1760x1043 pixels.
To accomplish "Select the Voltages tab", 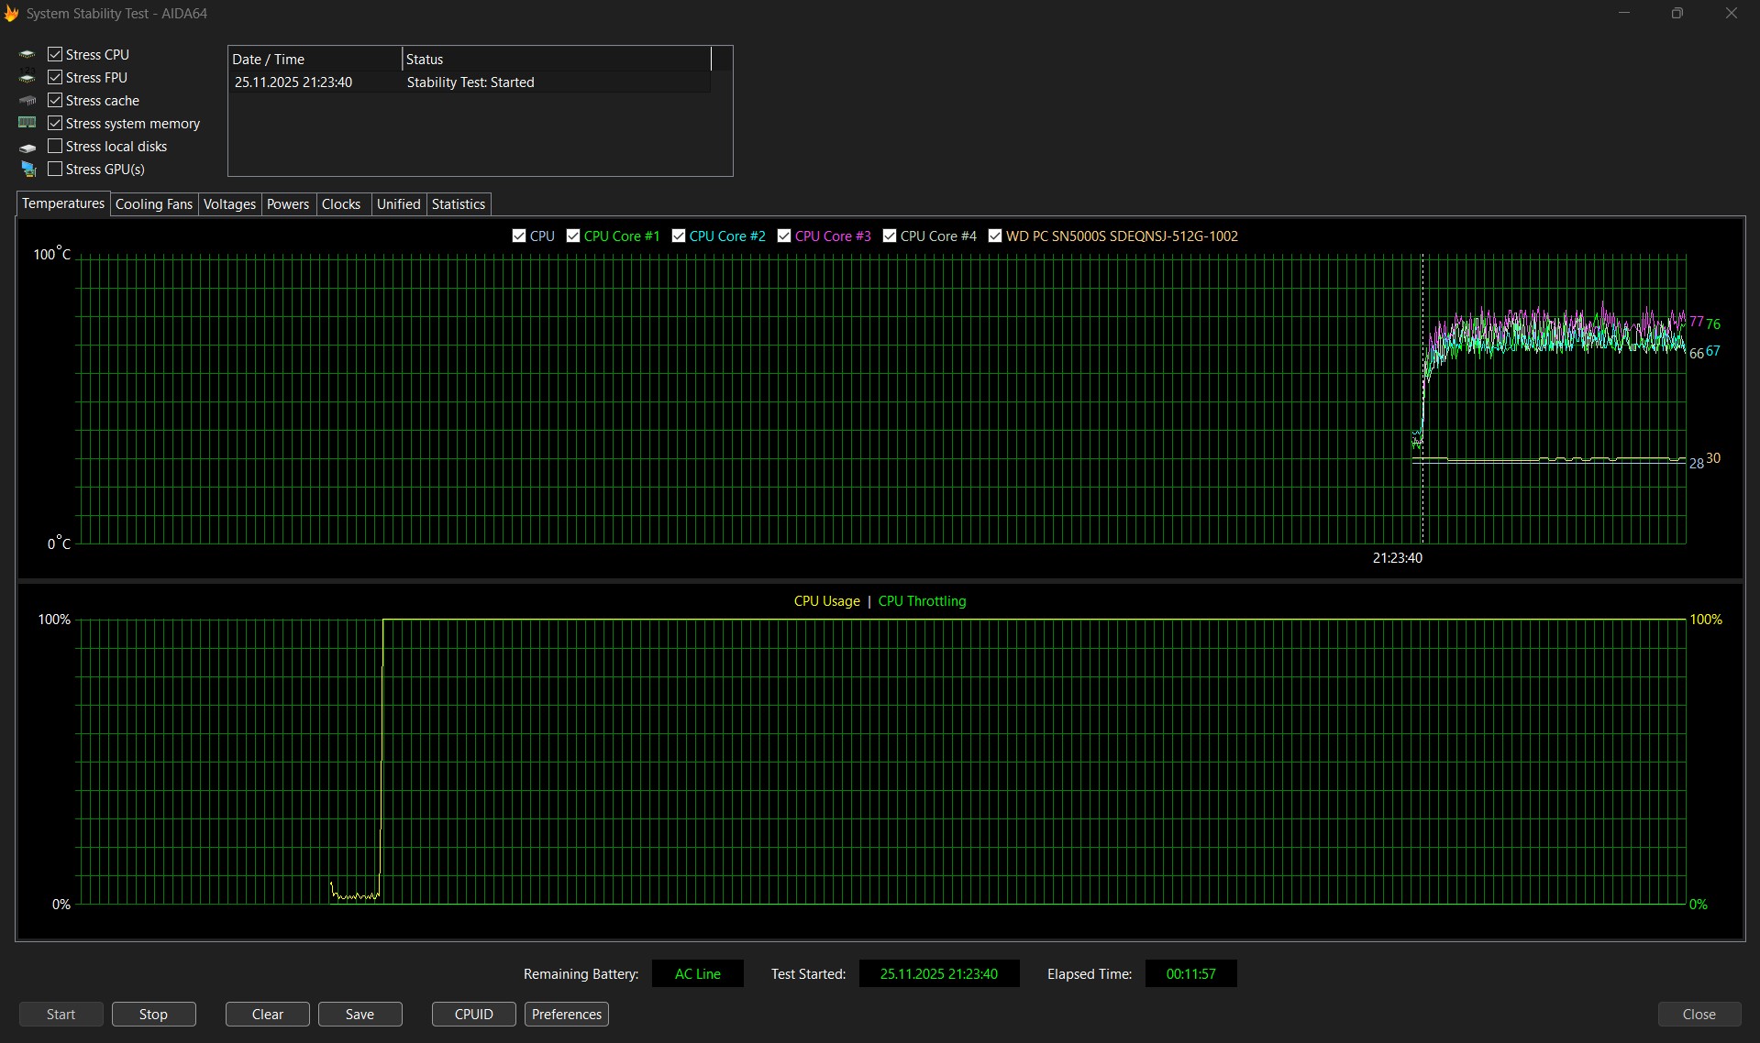I will (x=229, y=204).
